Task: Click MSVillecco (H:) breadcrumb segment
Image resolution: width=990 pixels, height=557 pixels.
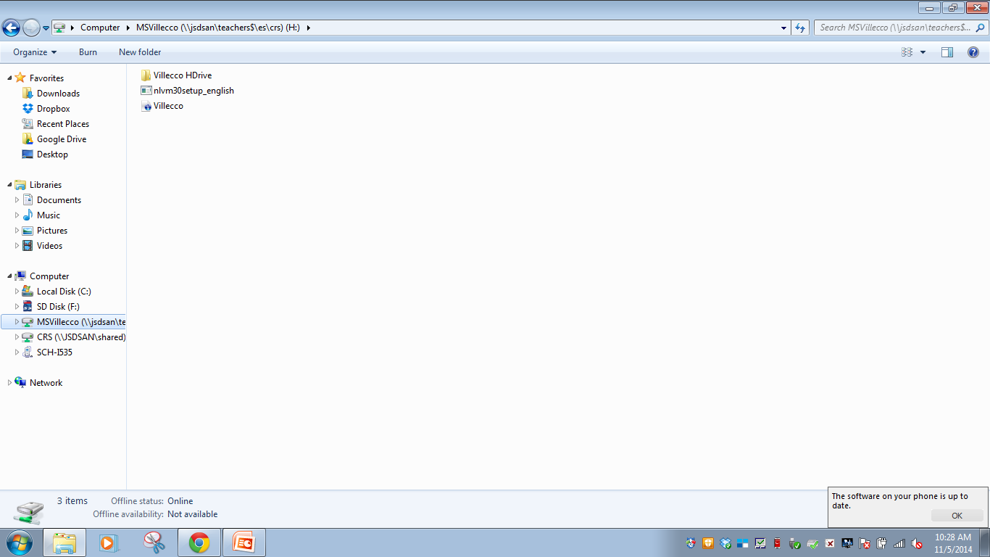Action: (x=218, y=28)
